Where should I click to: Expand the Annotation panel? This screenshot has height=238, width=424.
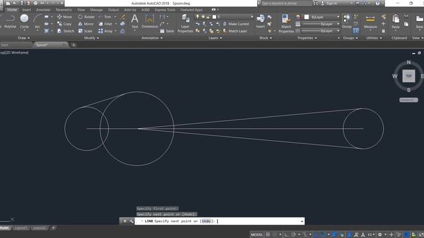click(152, 38)
